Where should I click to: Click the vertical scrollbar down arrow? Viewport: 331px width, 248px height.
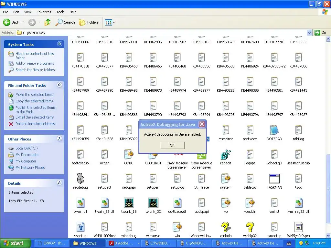pyautogui.click(x=328, y=235)
